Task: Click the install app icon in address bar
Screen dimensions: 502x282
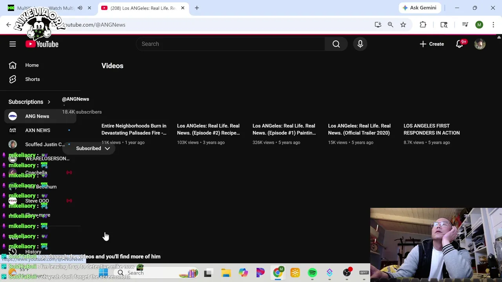Action: [x=378, y=25]
